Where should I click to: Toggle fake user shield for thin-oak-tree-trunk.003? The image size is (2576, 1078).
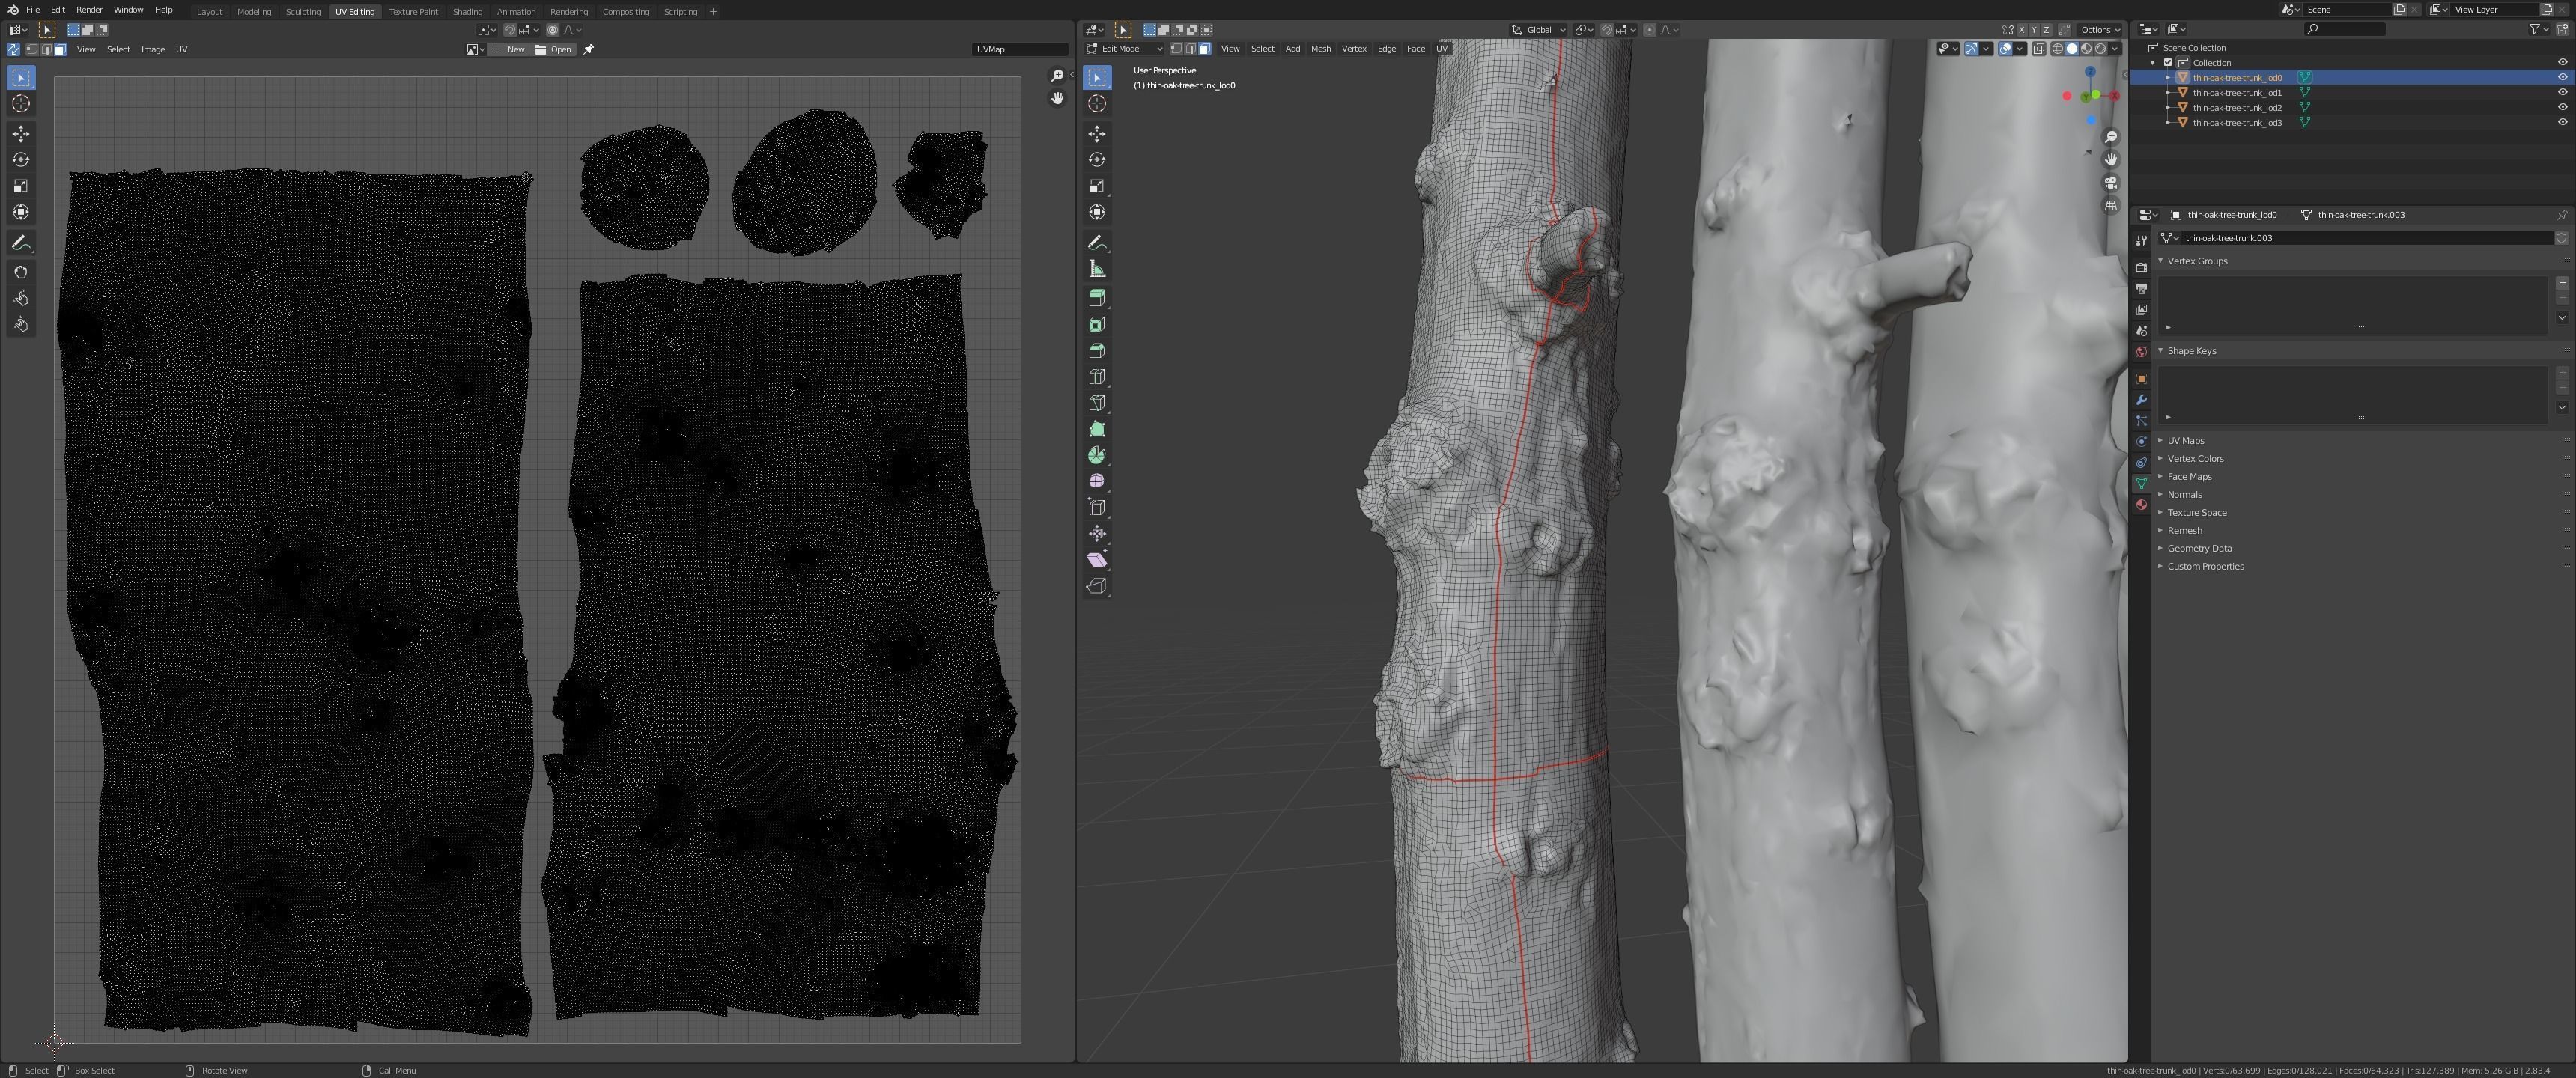(x=2561, y=238)
